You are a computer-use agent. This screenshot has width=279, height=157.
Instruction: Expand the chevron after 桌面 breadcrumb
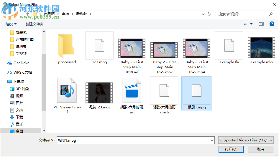coord(73,14)
